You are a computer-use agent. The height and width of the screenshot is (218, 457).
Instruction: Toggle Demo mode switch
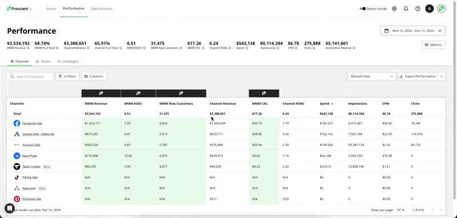pos(363,9)
